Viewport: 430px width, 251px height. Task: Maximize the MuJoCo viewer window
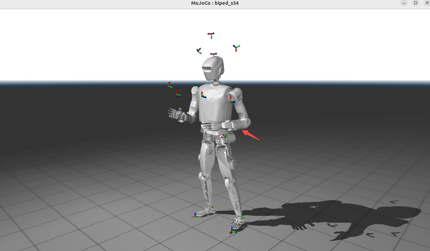(x=415, y=3)
